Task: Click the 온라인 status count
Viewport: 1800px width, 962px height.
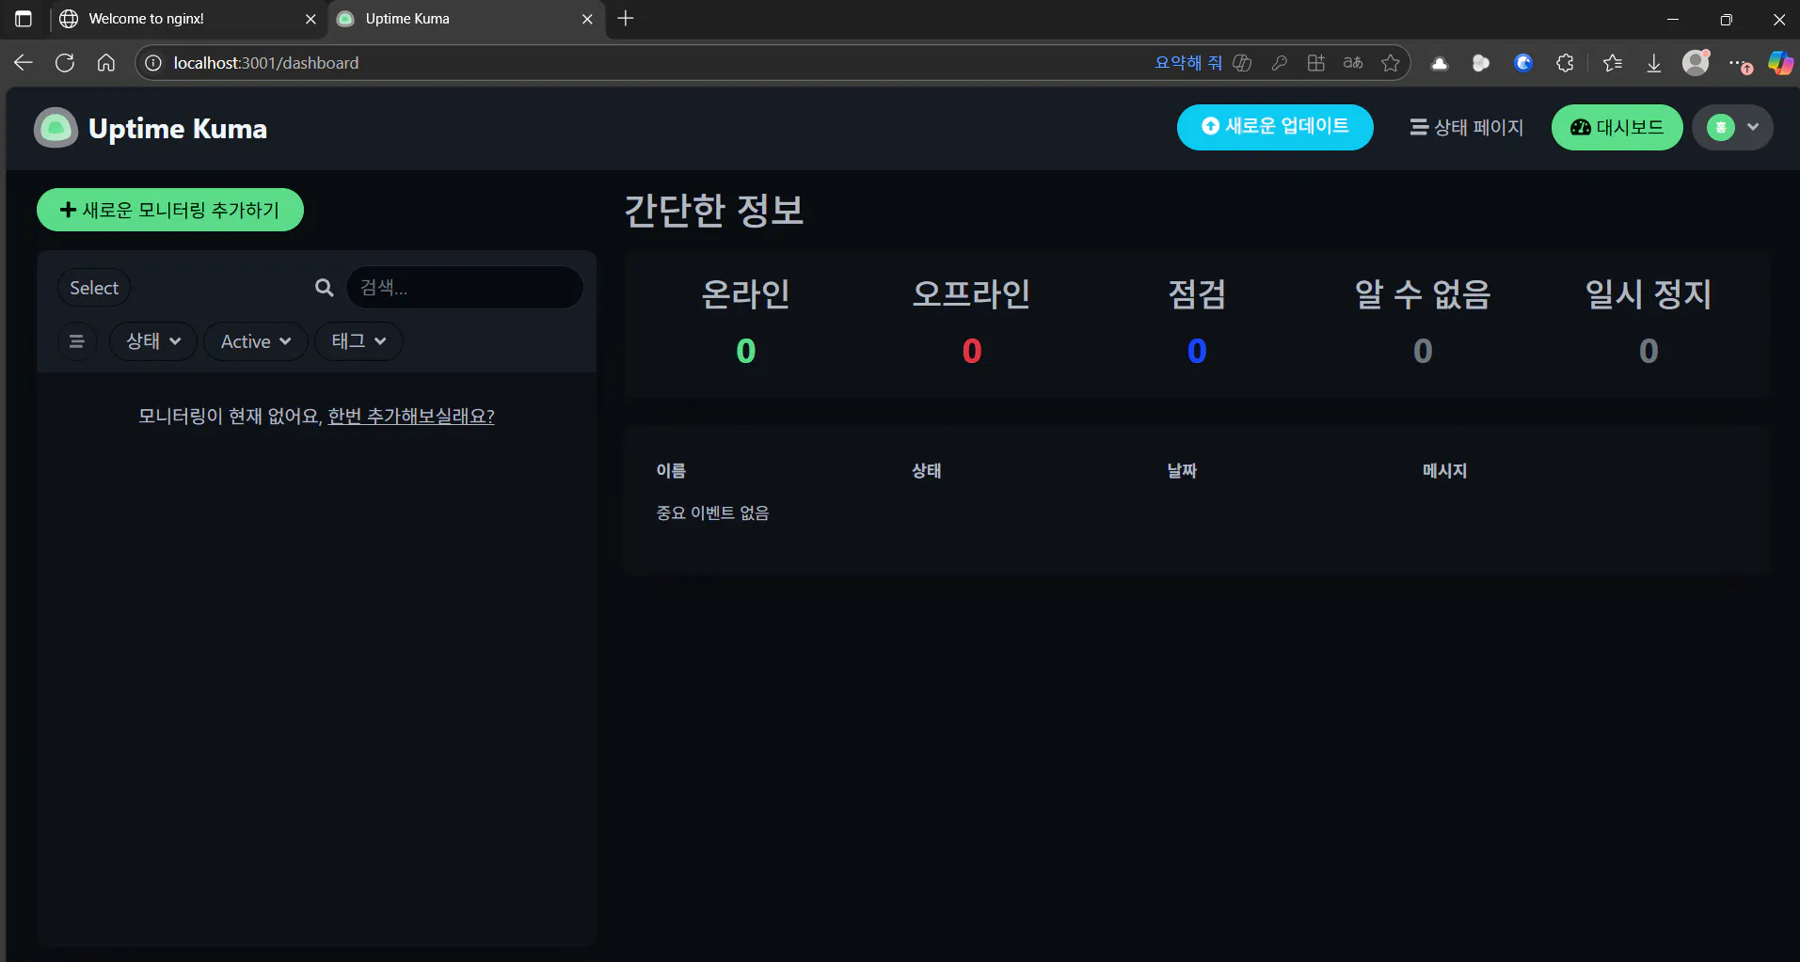Action: tap(746, 351)
